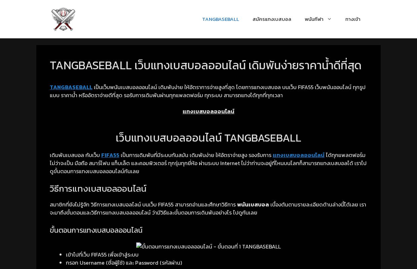The width and height of the screenshot is (417, 269).
Task: Click the broken image placeholder icon
Action: coord(138,246)
